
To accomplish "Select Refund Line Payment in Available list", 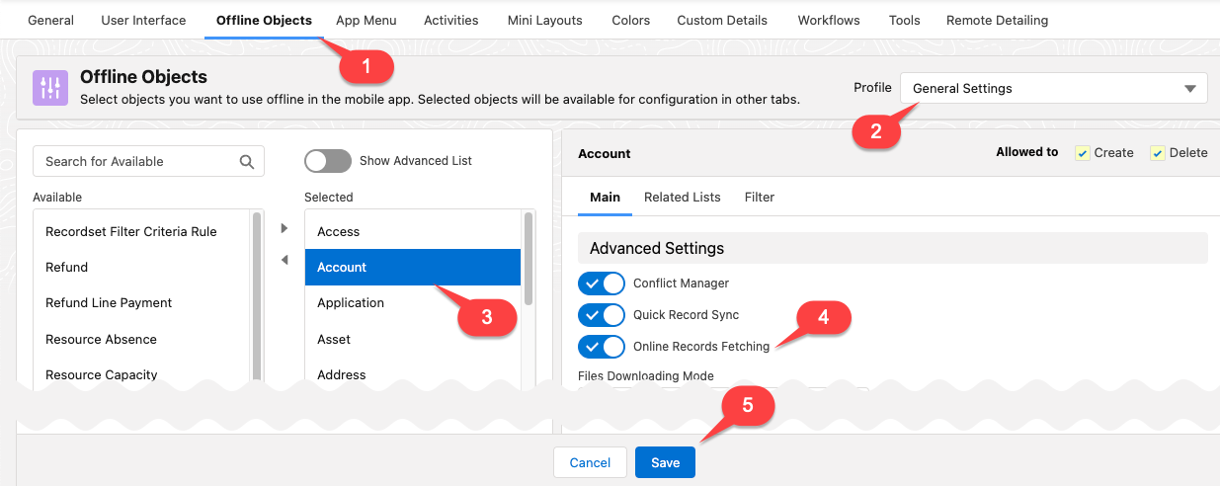I will pyautogui.click(x=142, y=302).
